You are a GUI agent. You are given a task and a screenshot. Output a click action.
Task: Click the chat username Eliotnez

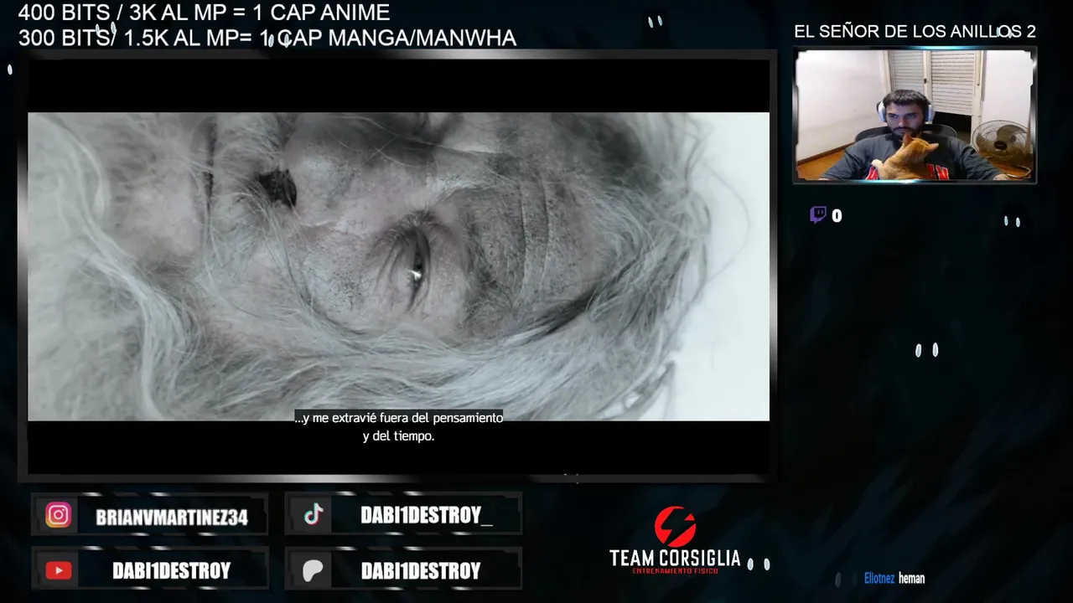pyautogui.click(x=879, y=579)
